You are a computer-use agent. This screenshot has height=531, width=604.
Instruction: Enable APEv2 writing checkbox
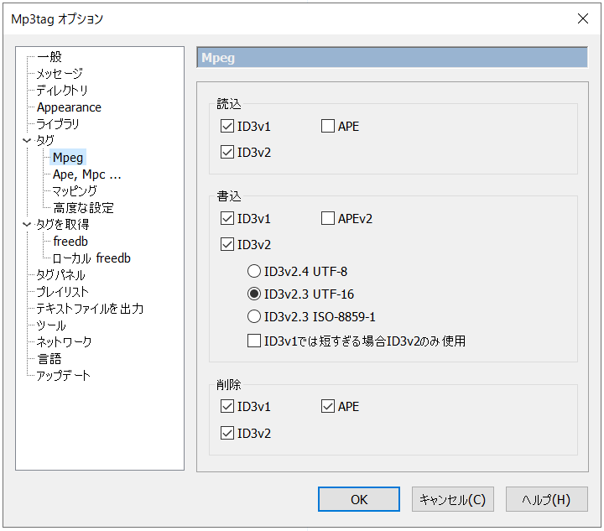327,218
